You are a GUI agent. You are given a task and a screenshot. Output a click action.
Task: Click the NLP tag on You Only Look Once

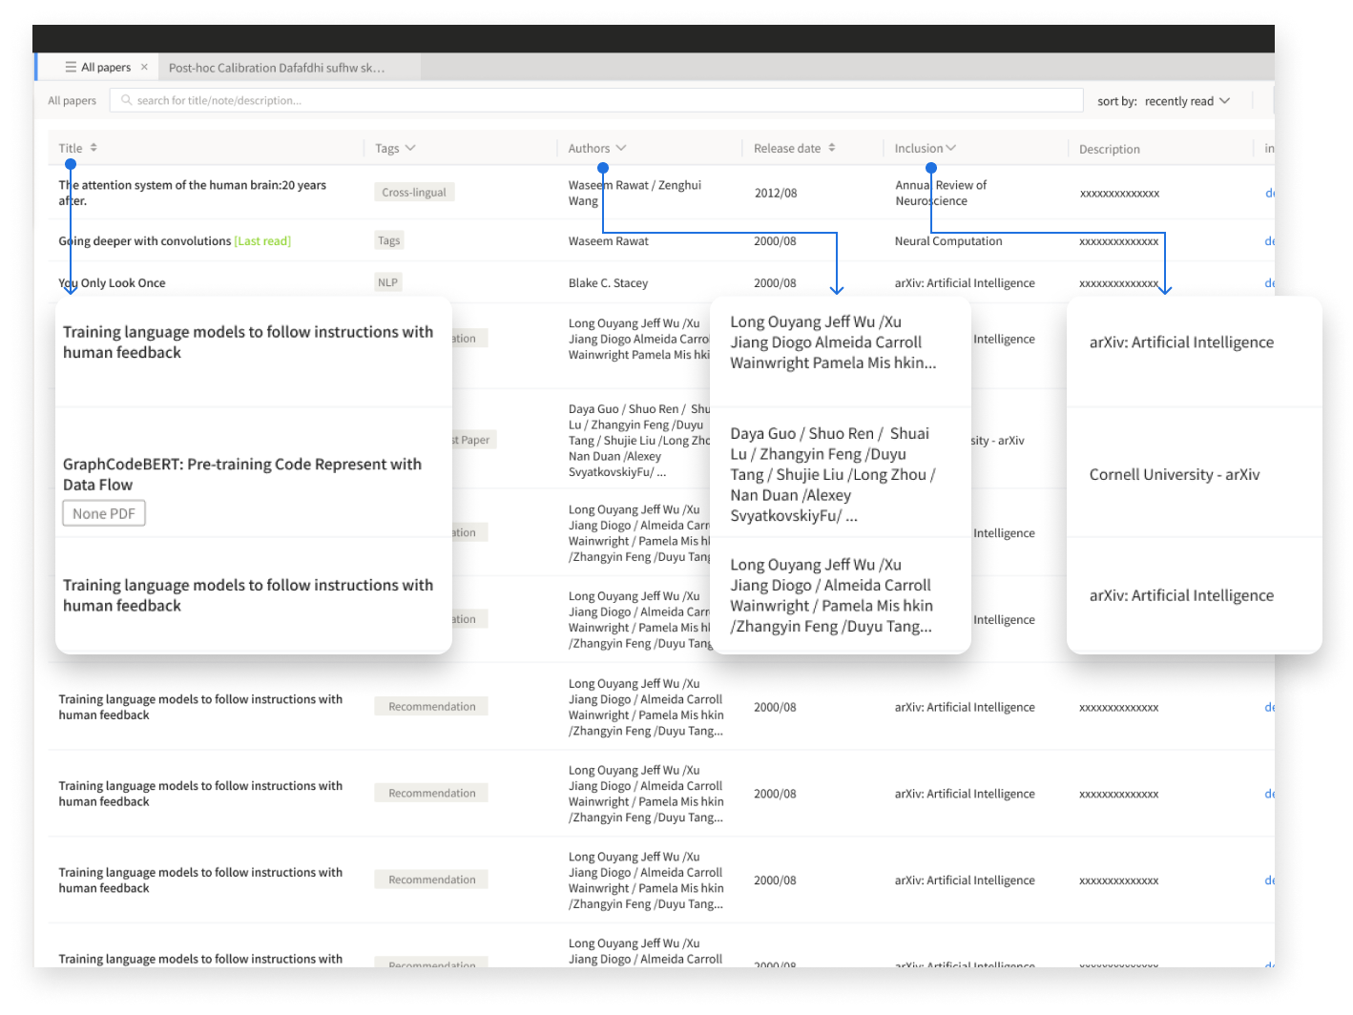(x=387, y=282)
